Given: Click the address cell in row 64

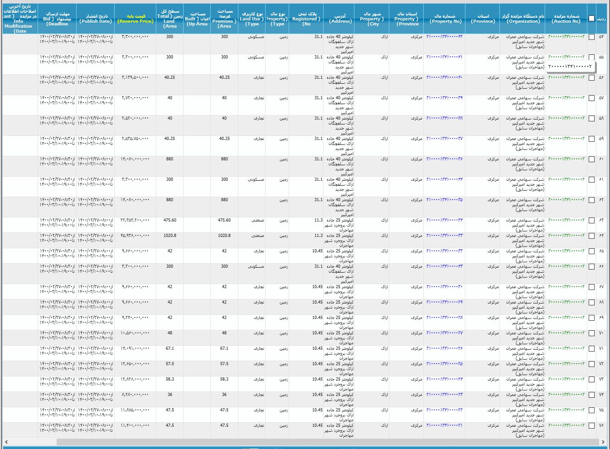Looking at the screenshot, I should tap(339, 241).
